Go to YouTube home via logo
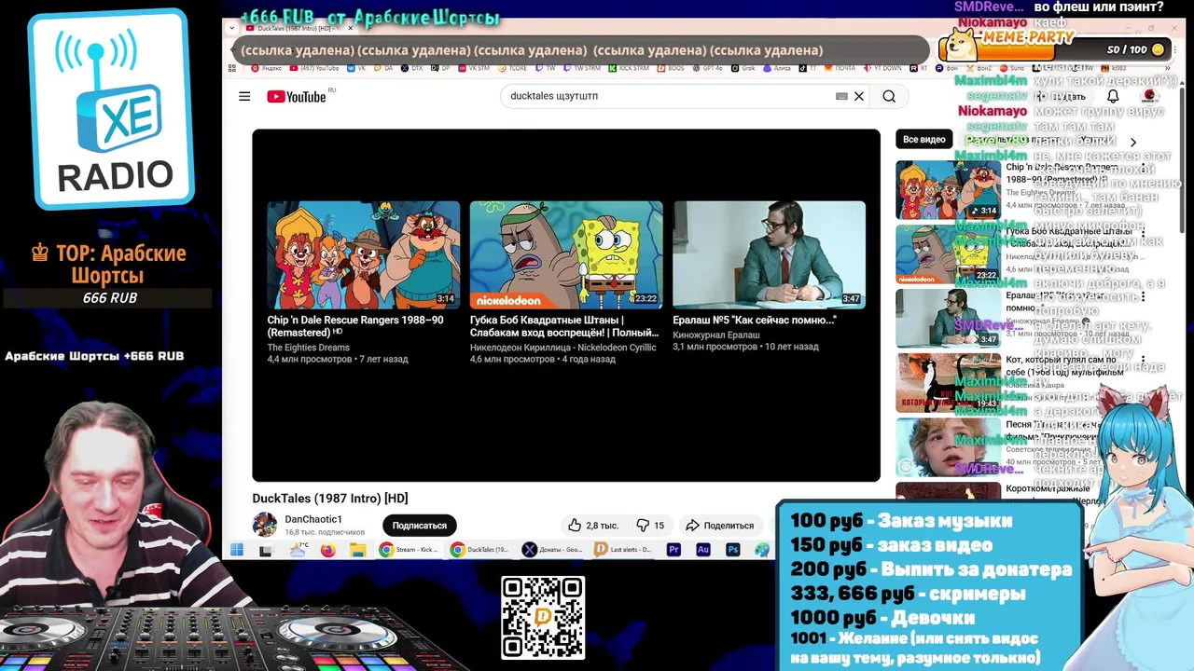The image size is (1194, 671). (x=297, y=97)
